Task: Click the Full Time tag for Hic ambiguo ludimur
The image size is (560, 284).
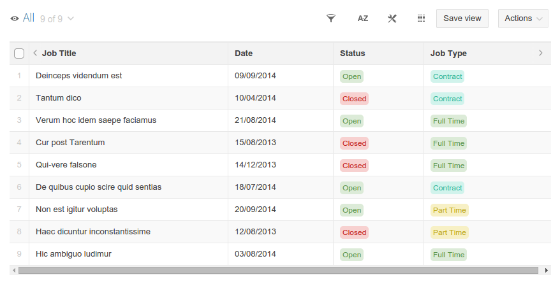Action: (448, 255)
